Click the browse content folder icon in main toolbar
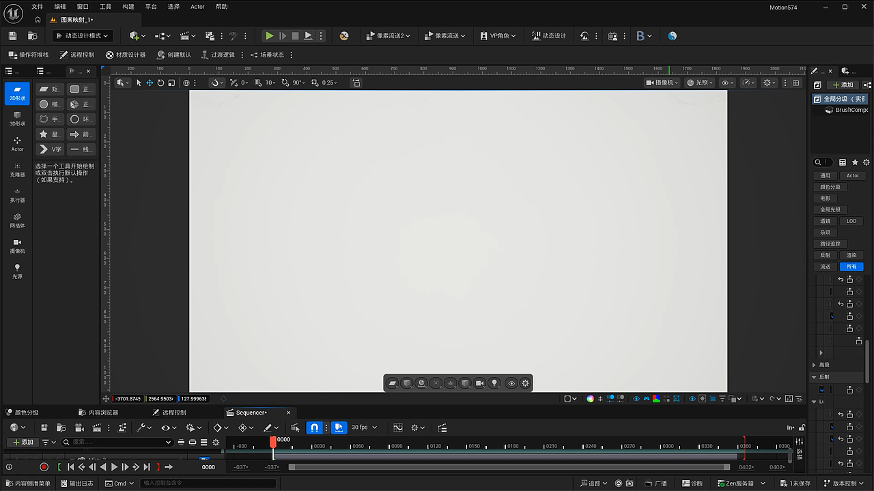Viewport: 874px width, 491px height. pos(32,35)
